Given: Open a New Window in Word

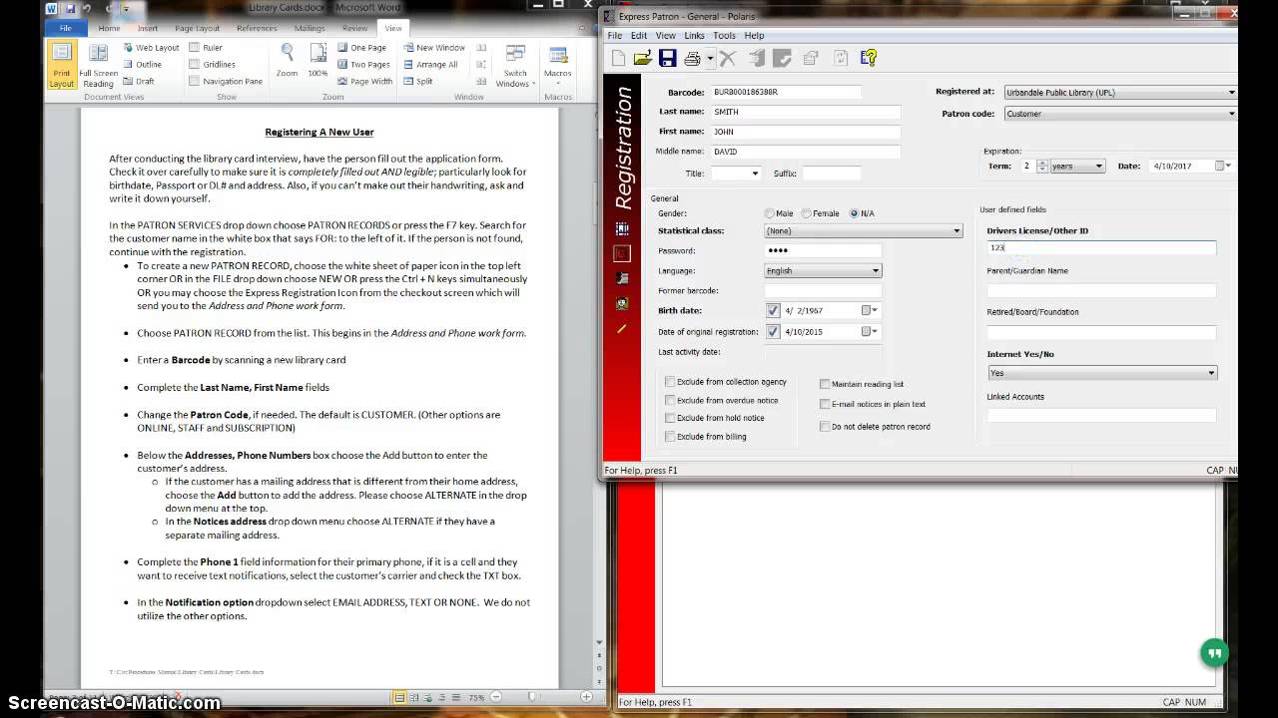Looking at the screenshot, I should 434,48.
